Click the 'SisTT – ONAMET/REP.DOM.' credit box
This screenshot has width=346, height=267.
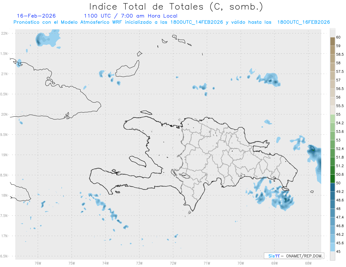coord(294,256)
